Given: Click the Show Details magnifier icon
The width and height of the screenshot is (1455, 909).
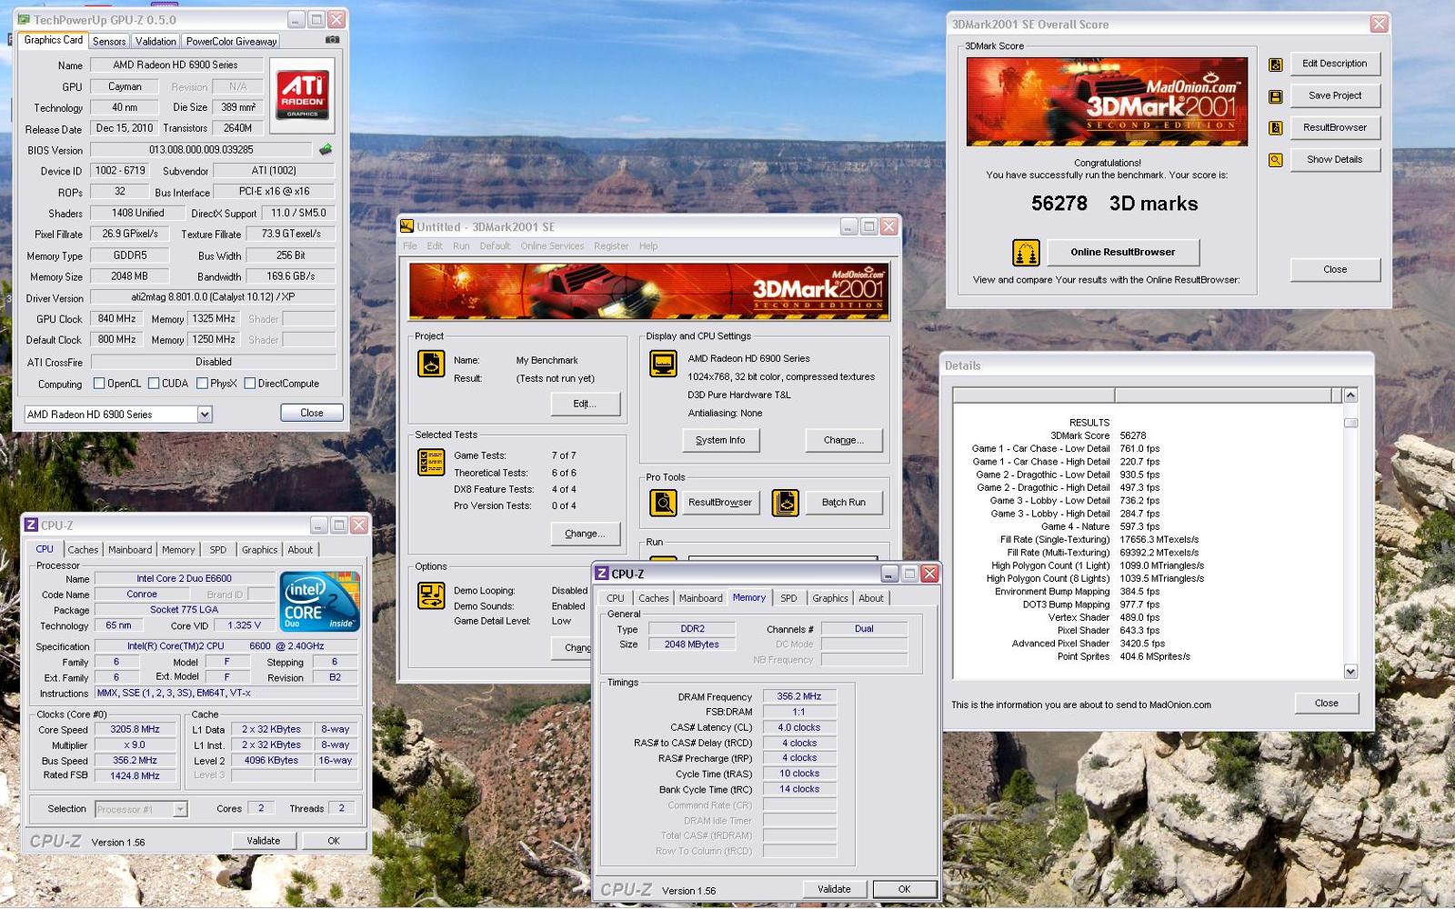Looking at the screenshot, I should 1276,160.
